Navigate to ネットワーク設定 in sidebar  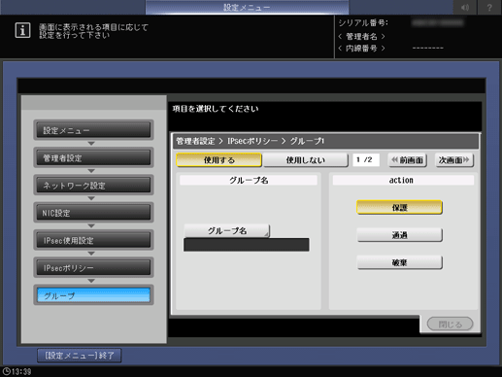click(x=93, y=186)
